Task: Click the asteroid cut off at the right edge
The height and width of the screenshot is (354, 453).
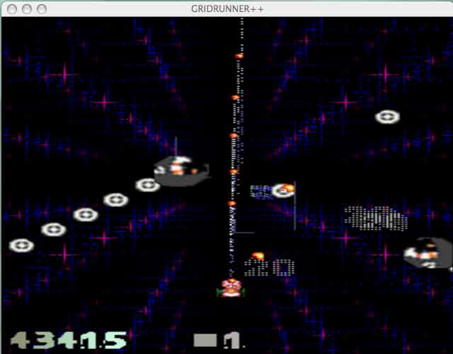Action: pos(428,253)
